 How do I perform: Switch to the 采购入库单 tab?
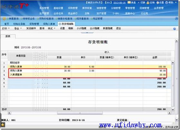[x=49, y=24]
